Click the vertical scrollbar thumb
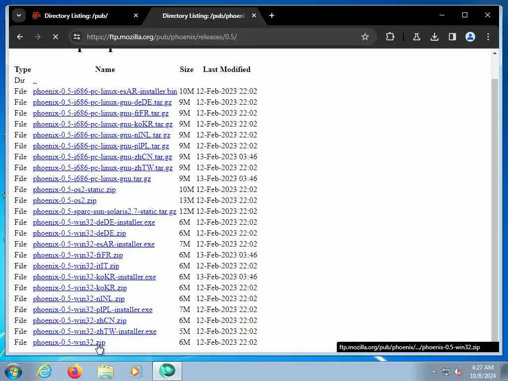This screenshot has height=381, width=508. pyautogui.click(x=495, y=210)
